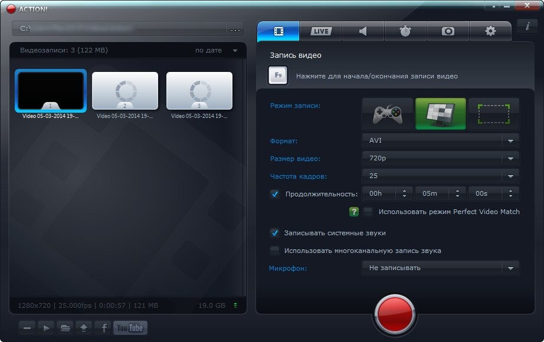The height and width of the screenshot is (342, 544).
Task: Click the upload arrow icon
Action: pyautogui.click(x=84, y=328)
